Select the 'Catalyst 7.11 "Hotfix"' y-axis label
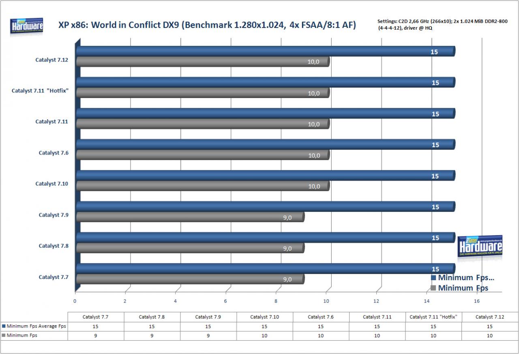This screenshot has height=354, width=519. (x=40, y=91)
